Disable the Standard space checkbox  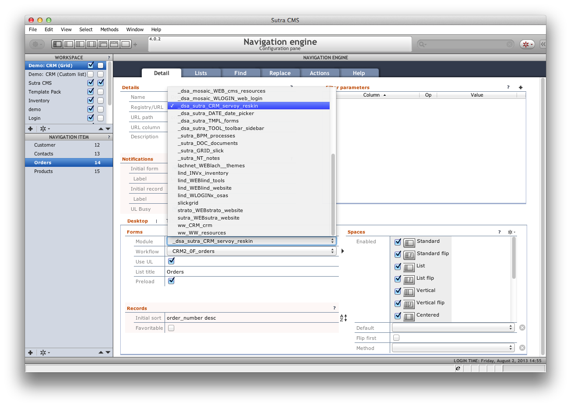(398, 242)
